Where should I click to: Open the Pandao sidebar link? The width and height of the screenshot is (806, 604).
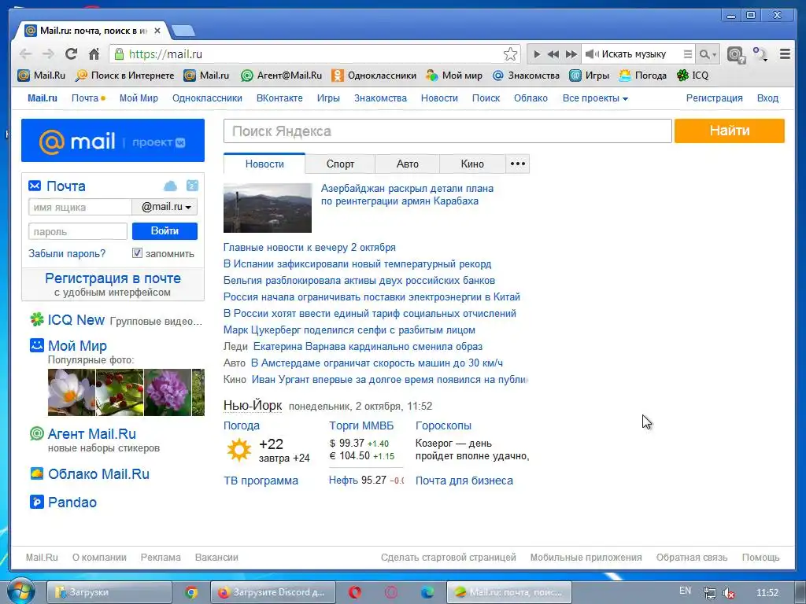(x=72, y=503)
